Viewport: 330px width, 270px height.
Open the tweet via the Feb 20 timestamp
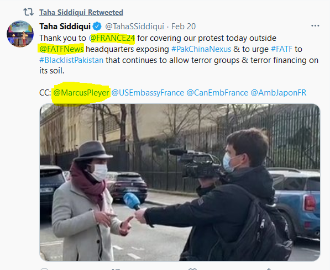[x=184, y=27]
